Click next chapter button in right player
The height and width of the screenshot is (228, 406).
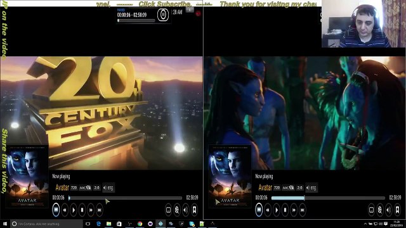click(x=303, y=210)
